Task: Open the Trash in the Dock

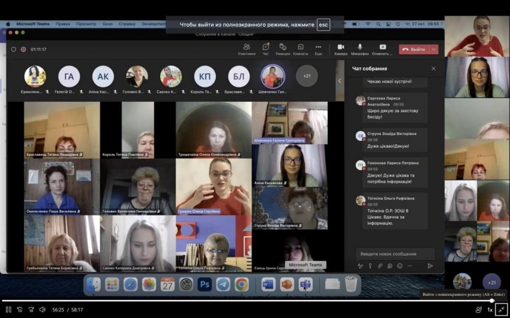Action: pyautogui.click(x=351, y=284)
